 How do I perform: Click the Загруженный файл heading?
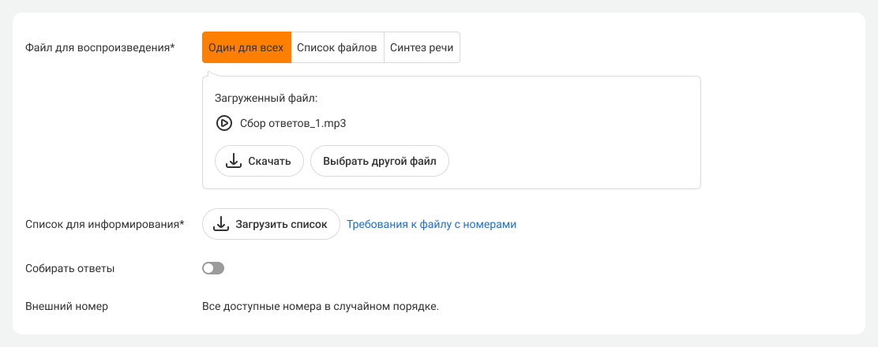(265, 99)
